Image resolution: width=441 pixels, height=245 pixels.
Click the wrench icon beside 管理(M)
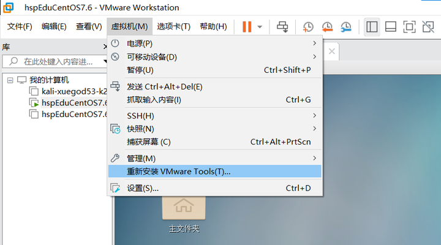click(x=115, y=158)
